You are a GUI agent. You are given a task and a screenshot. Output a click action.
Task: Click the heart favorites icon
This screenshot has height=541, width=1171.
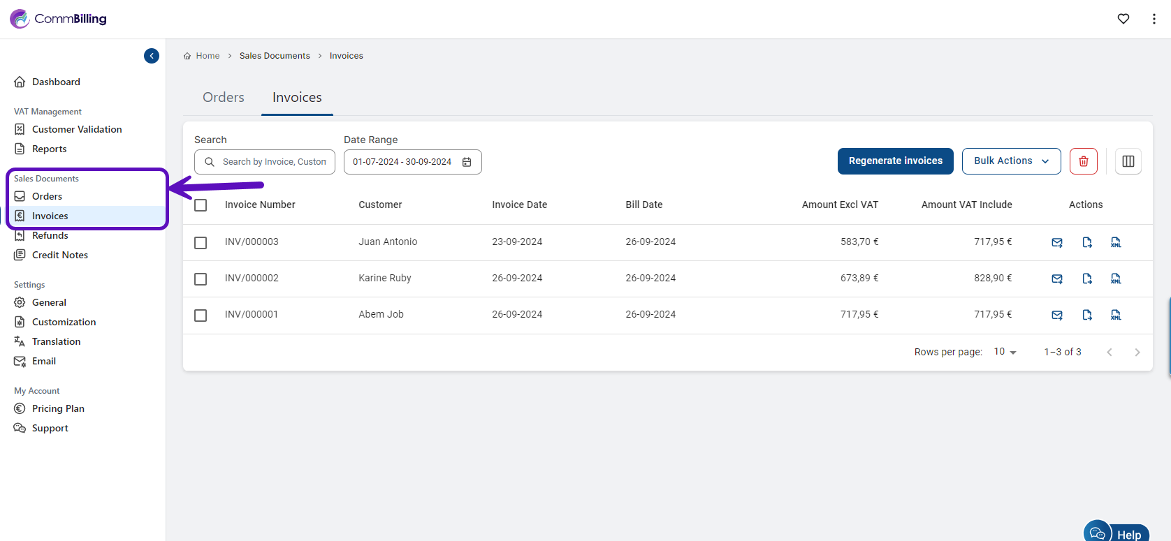1123,19
